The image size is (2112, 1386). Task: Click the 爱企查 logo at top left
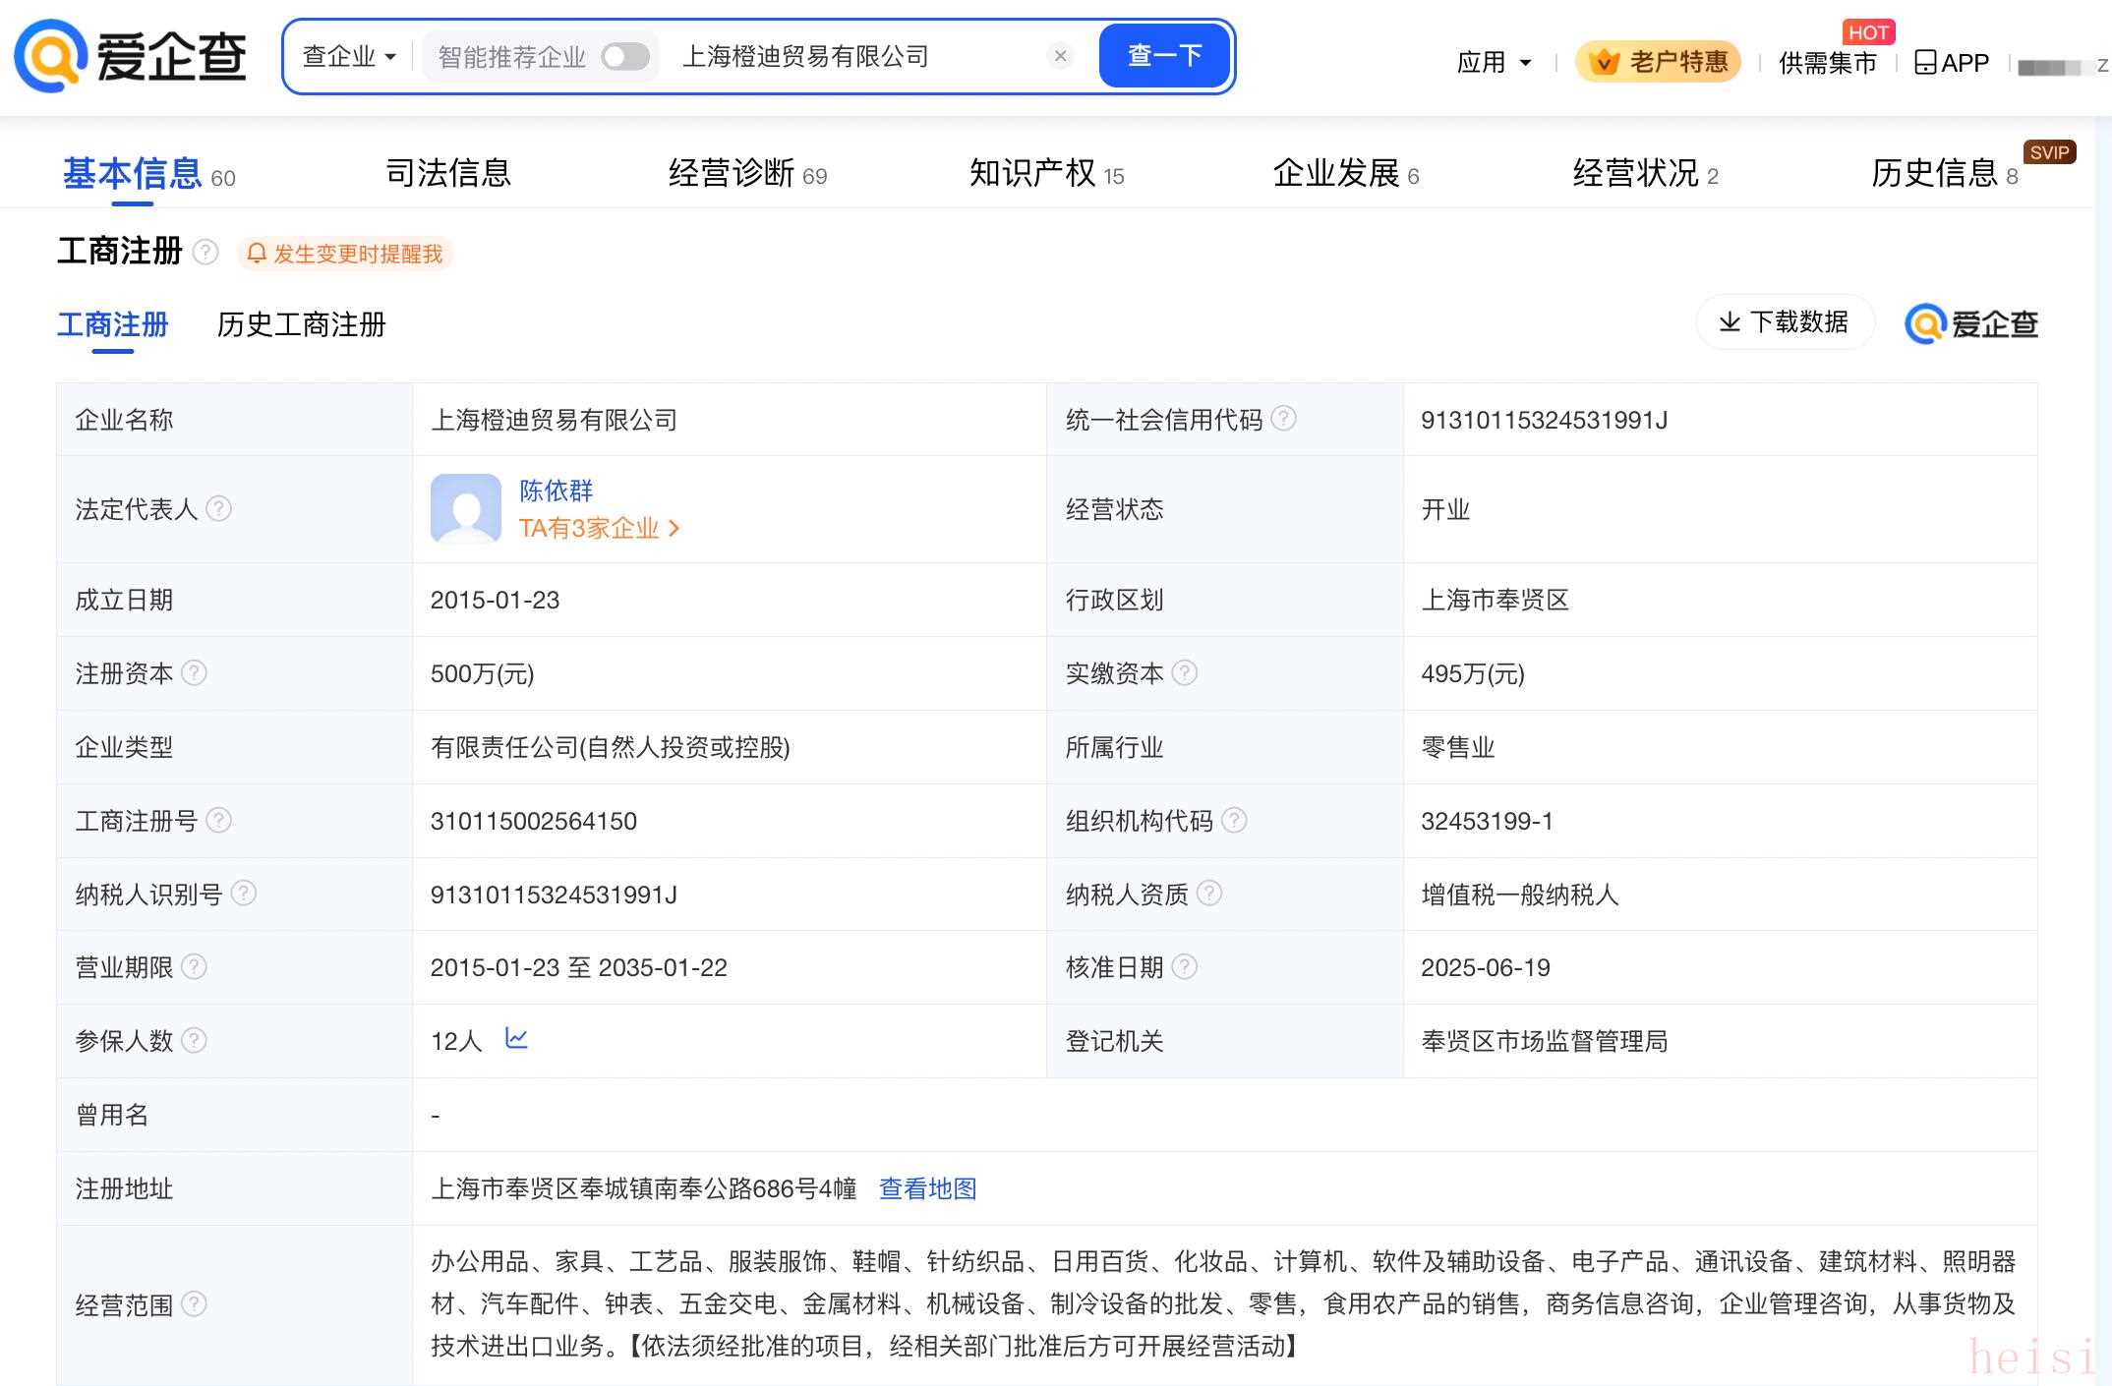pos(130,56)
